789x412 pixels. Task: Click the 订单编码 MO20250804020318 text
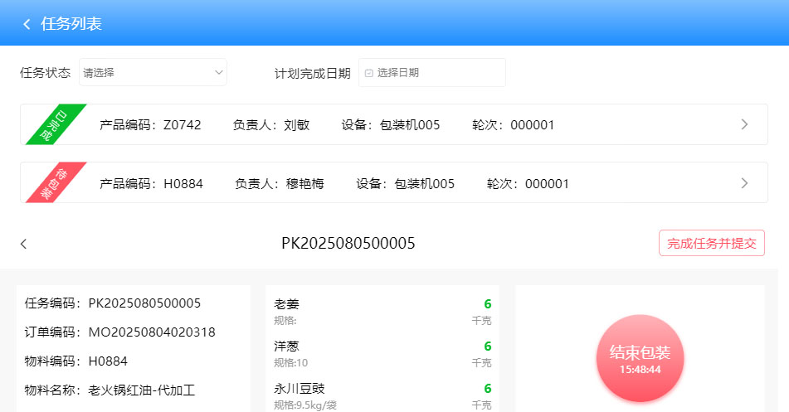tap(119, 332)
